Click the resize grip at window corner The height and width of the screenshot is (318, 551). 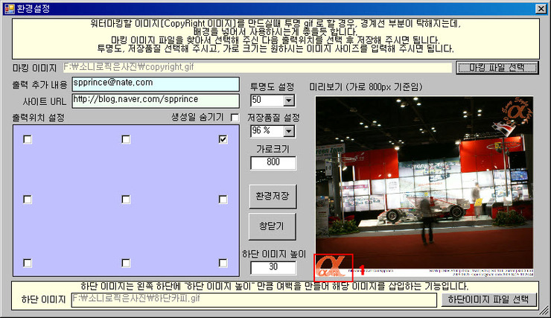[544, 311]
